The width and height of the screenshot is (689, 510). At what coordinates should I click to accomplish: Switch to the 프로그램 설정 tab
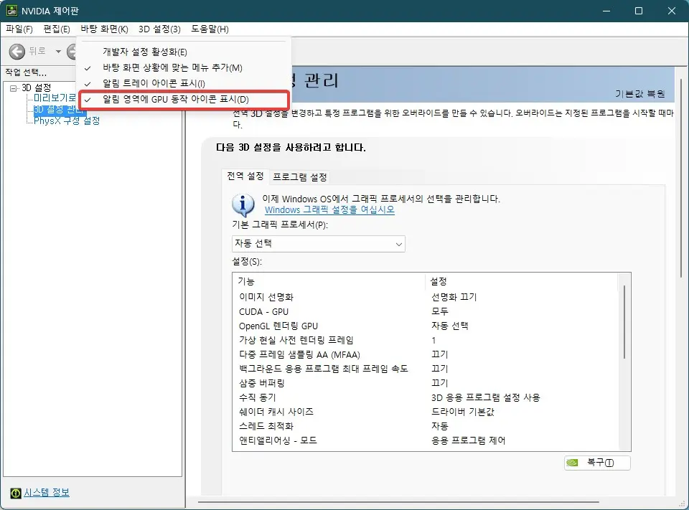pyautogui.click(x=299, y=176)
